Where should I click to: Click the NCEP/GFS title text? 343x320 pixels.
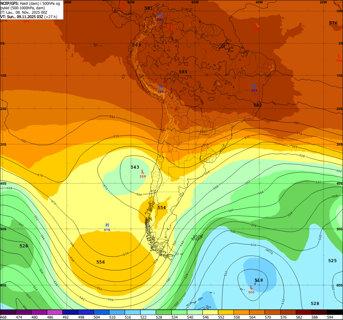coord(9,3)
